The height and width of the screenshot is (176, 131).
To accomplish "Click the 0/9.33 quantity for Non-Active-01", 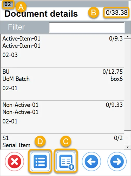I will click(x=114, y=105).
